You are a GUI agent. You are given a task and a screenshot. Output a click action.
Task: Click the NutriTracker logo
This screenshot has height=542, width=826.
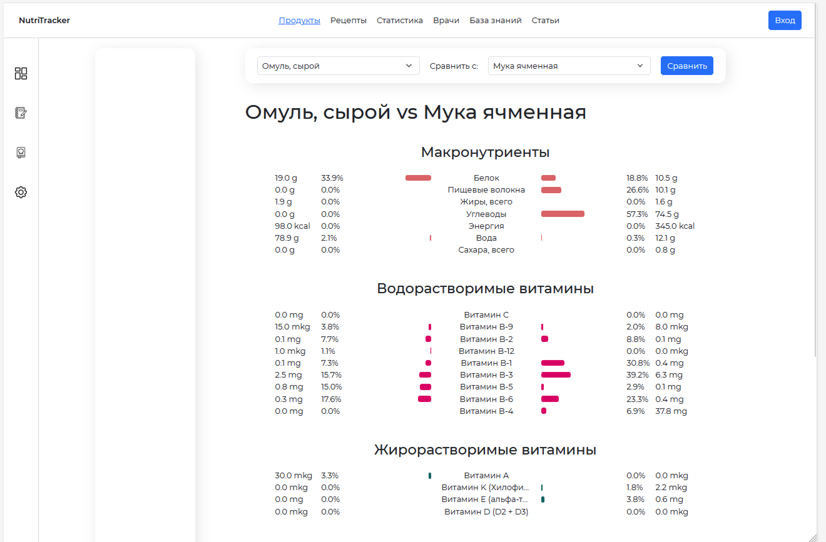44,20
